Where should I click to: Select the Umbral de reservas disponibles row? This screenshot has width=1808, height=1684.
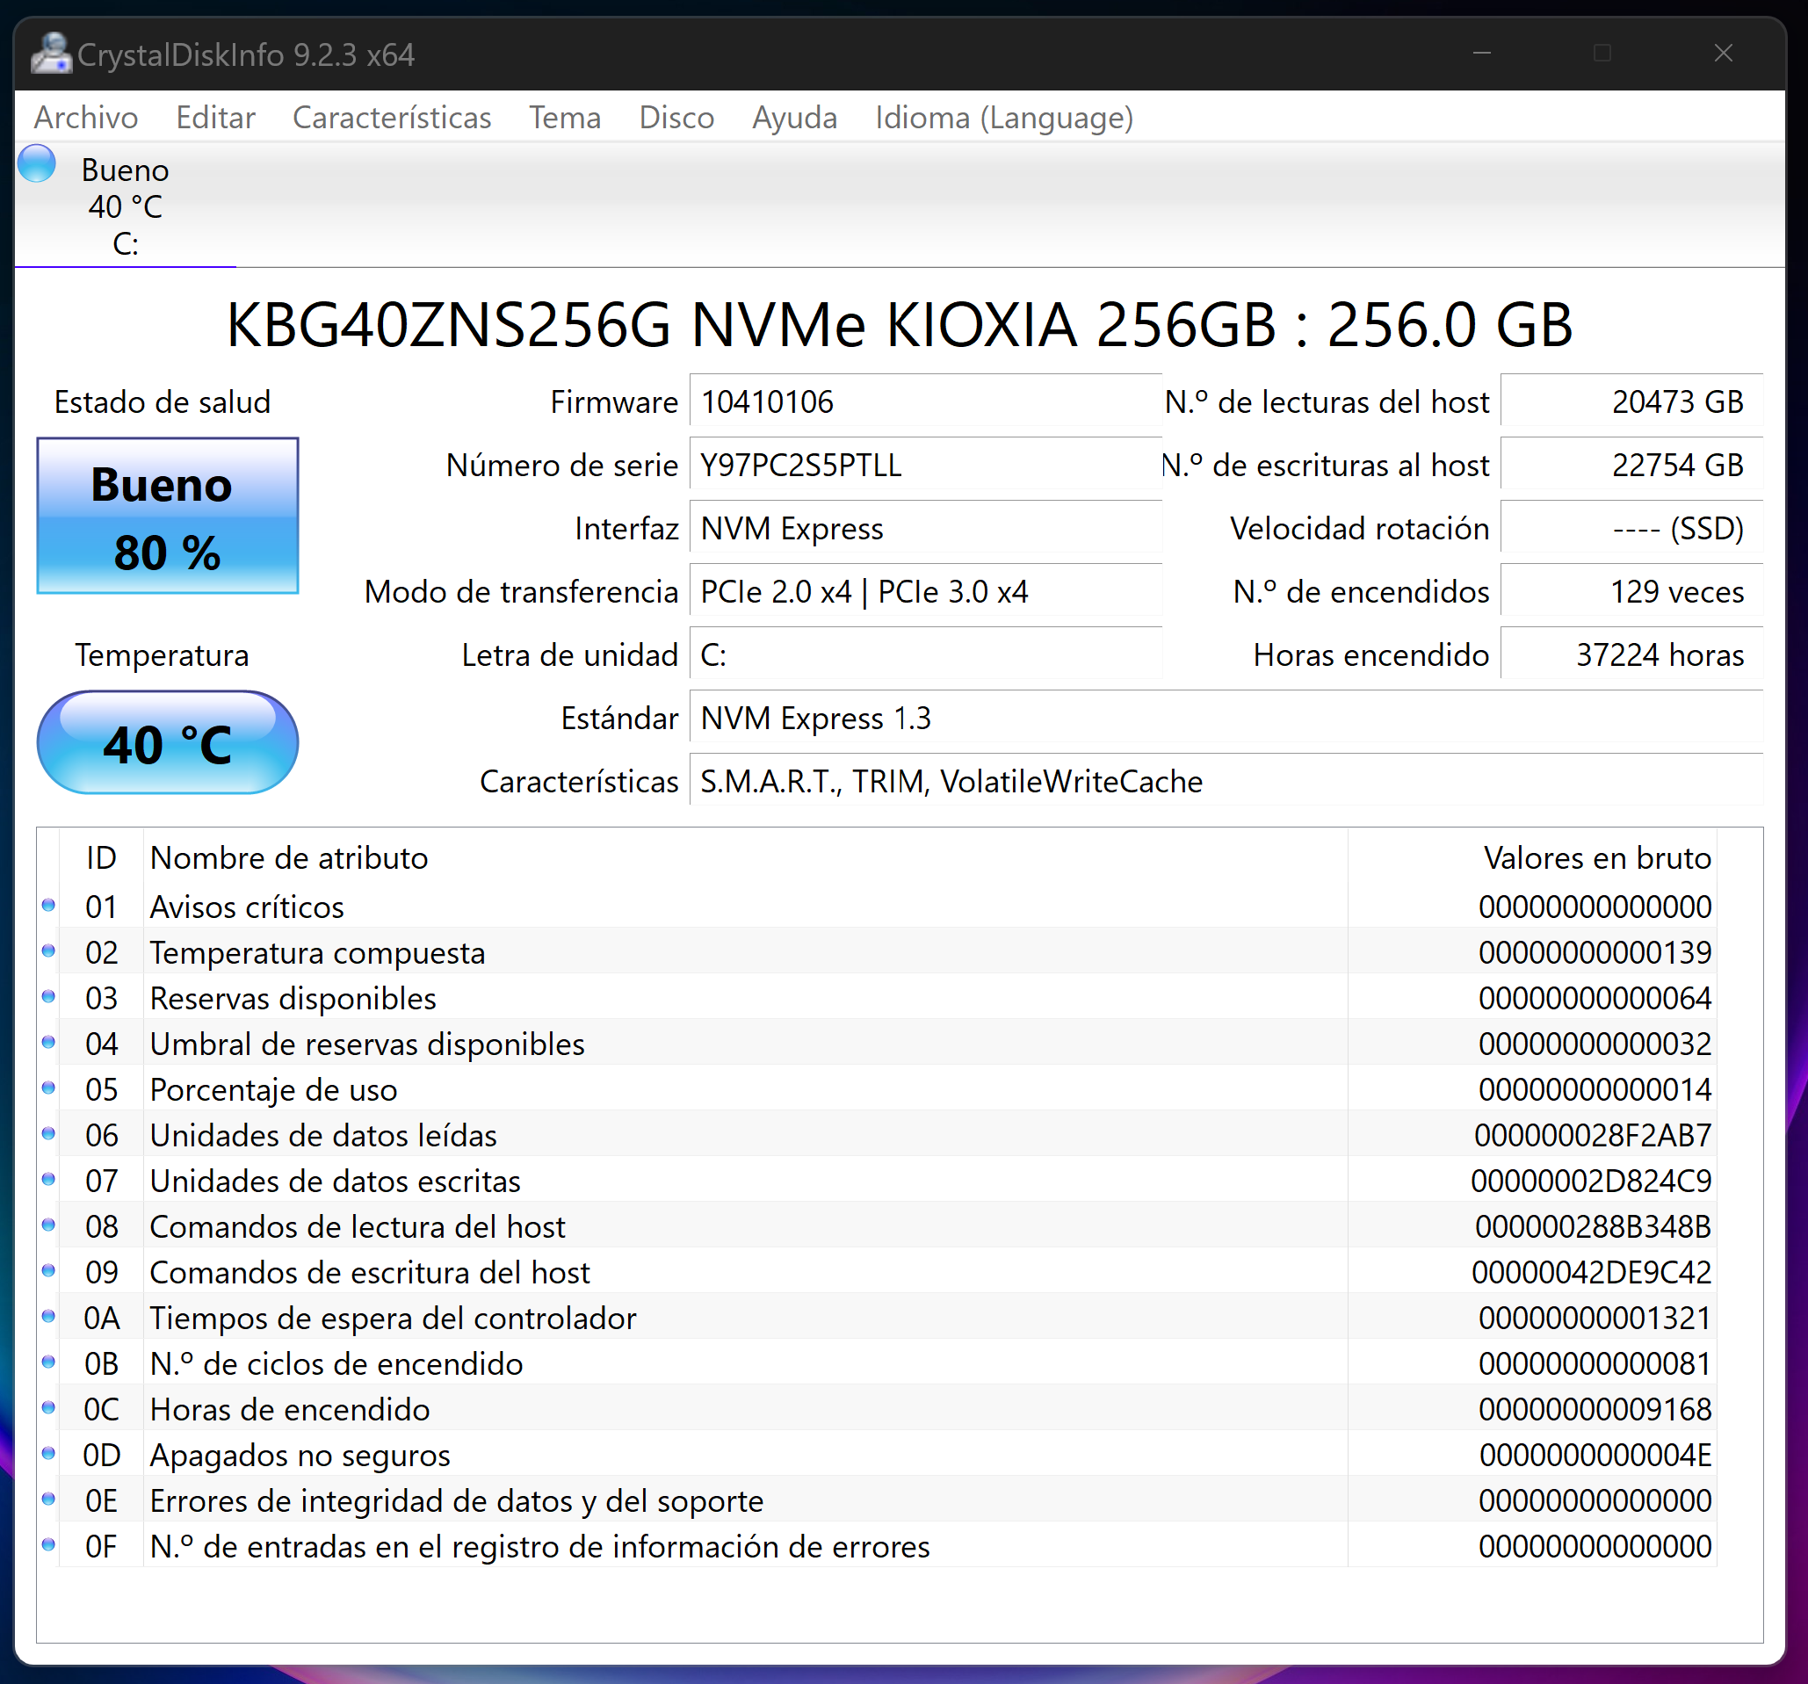(x=878, y=1044)
